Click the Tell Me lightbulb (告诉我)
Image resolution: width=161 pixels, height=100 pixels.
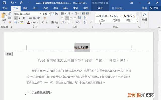point(113,8)
